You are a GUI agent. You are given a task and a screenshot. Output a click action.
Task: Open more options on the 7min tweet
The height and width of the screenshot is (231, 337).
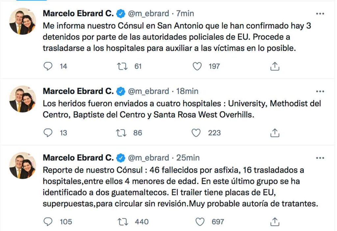[x=320, y=14]
